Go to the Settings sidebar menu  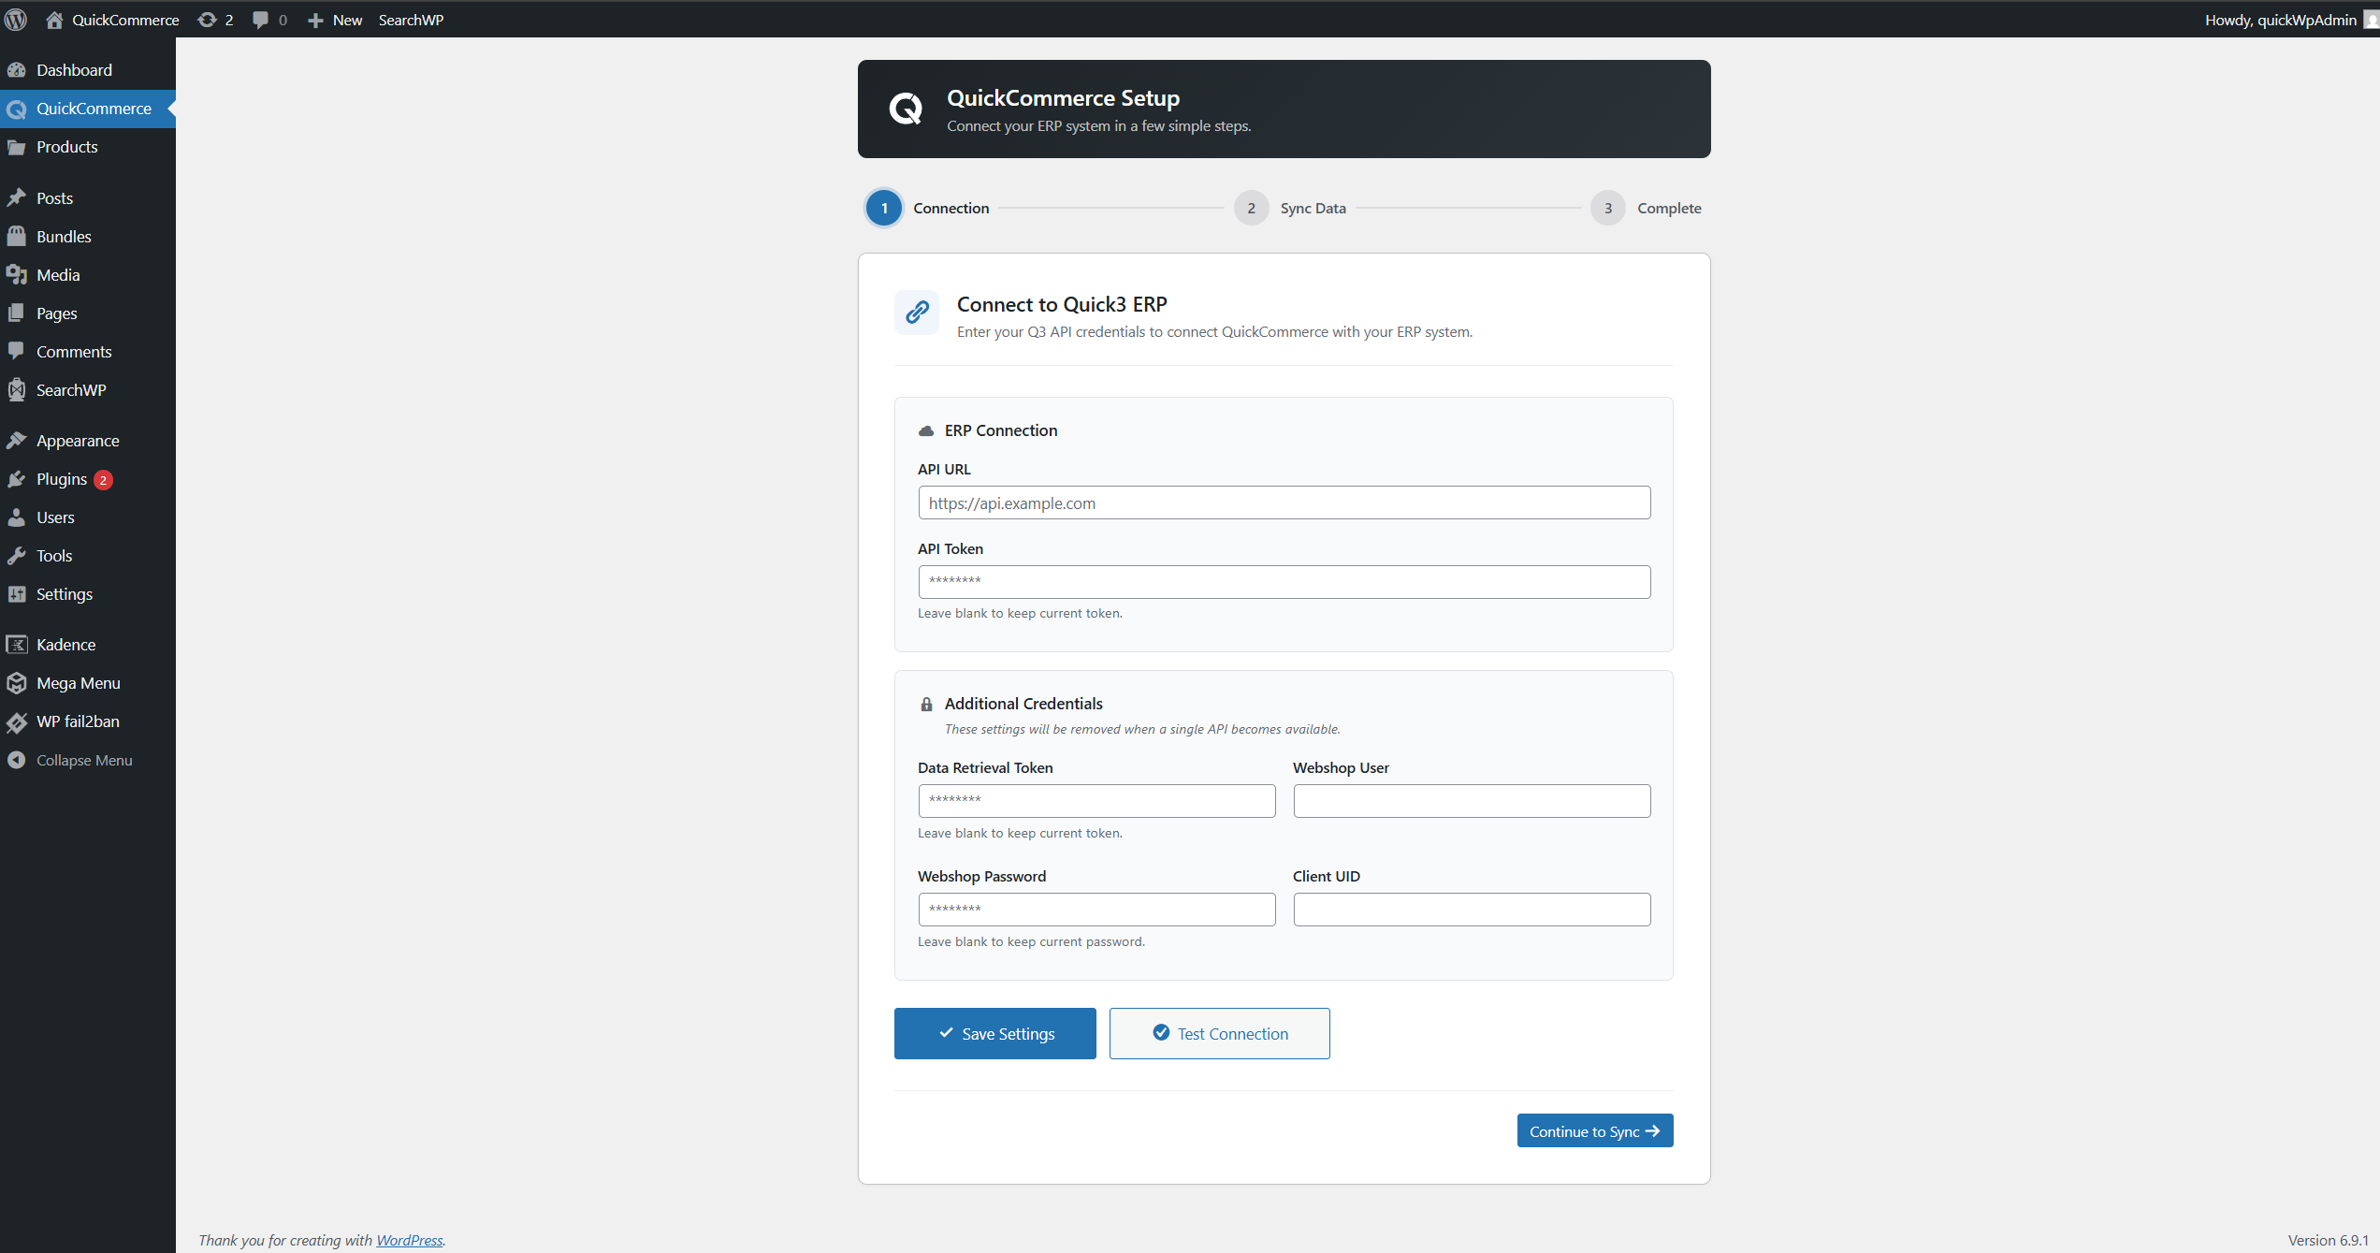pos(64,594)
